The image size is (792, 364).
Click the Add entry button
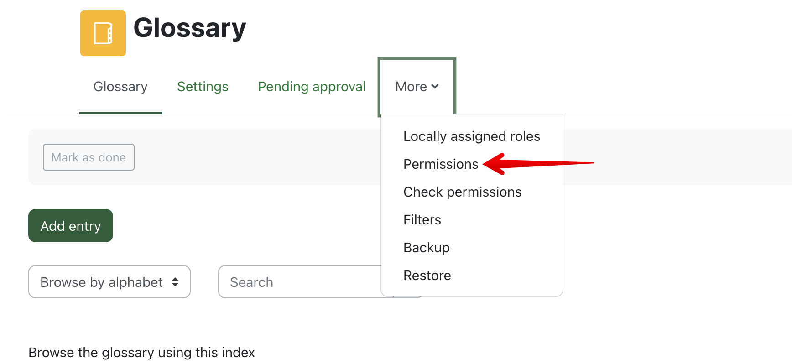(x=71, y=226)
